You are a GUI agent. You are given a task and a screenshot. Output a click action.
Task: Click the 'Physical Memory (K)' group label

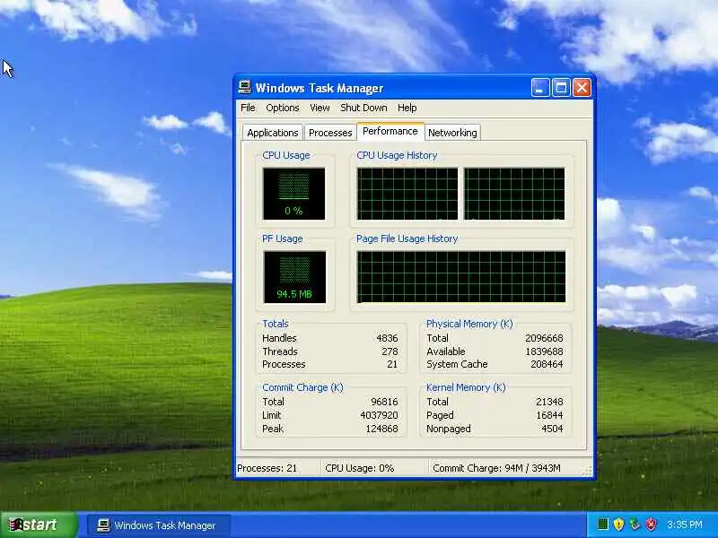(469, 324)
